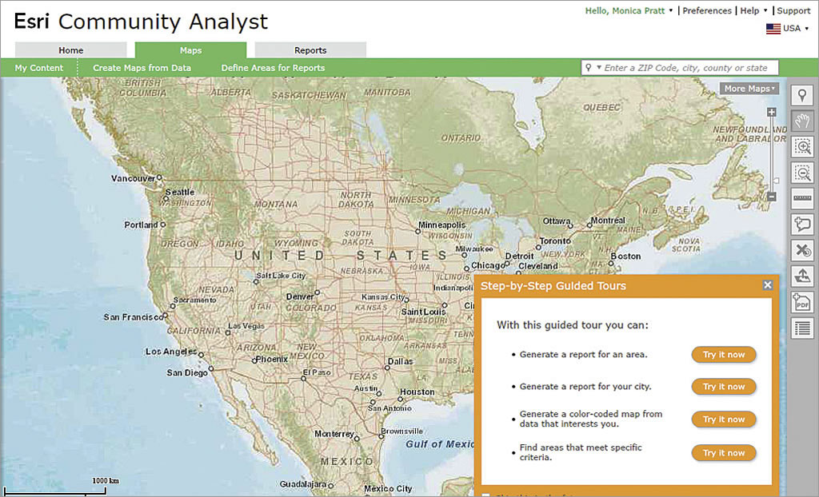Open Preferences link
819x497 pixels.
pos(707,10)
